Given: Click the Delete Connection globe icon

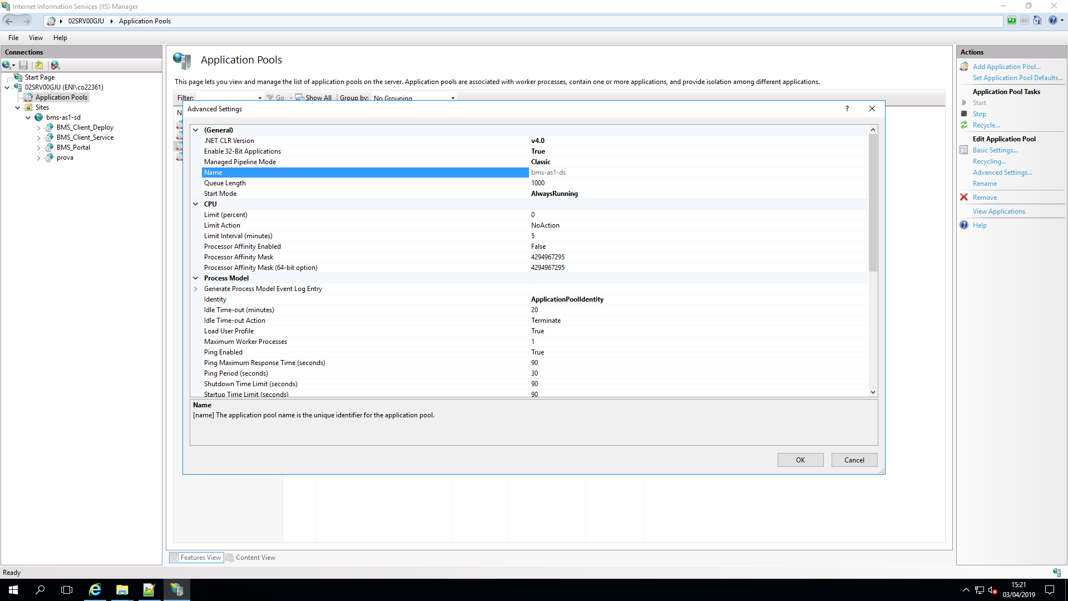Looking at the screenshot, I should 55,65.
